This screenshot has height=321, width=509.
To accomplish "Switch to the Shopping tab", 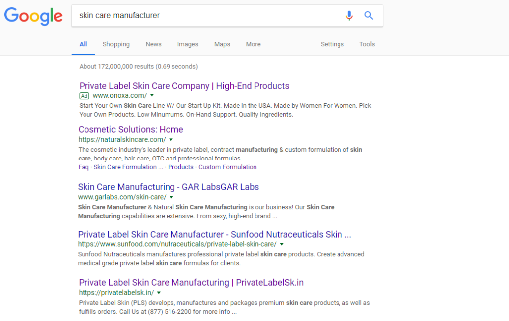I will tap(116, 44).
